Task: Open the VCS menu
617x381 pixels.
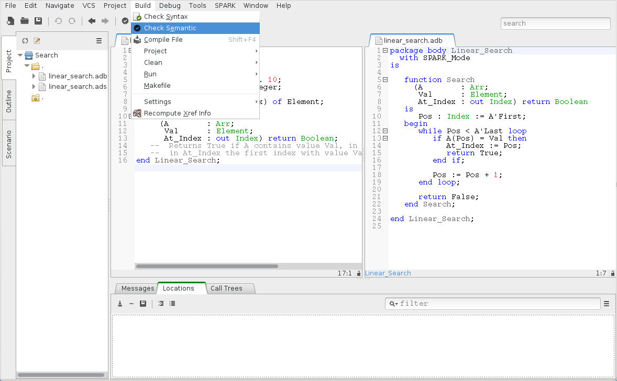Action: point(89,6)
